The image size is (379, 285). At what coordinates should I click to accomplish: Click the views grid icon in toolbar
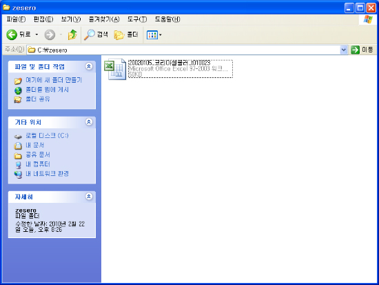[x=152, y=35]
